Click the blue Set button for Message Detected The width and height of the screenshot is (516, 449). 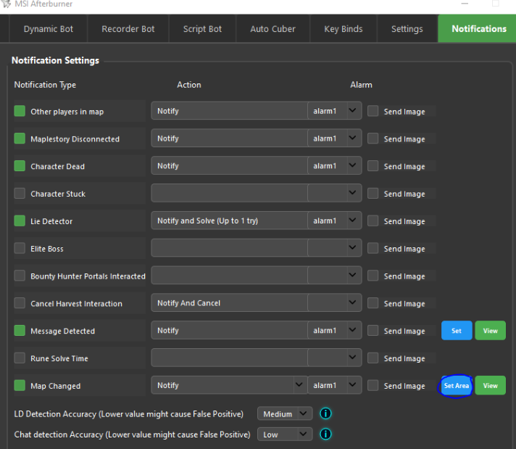point(457,331)
